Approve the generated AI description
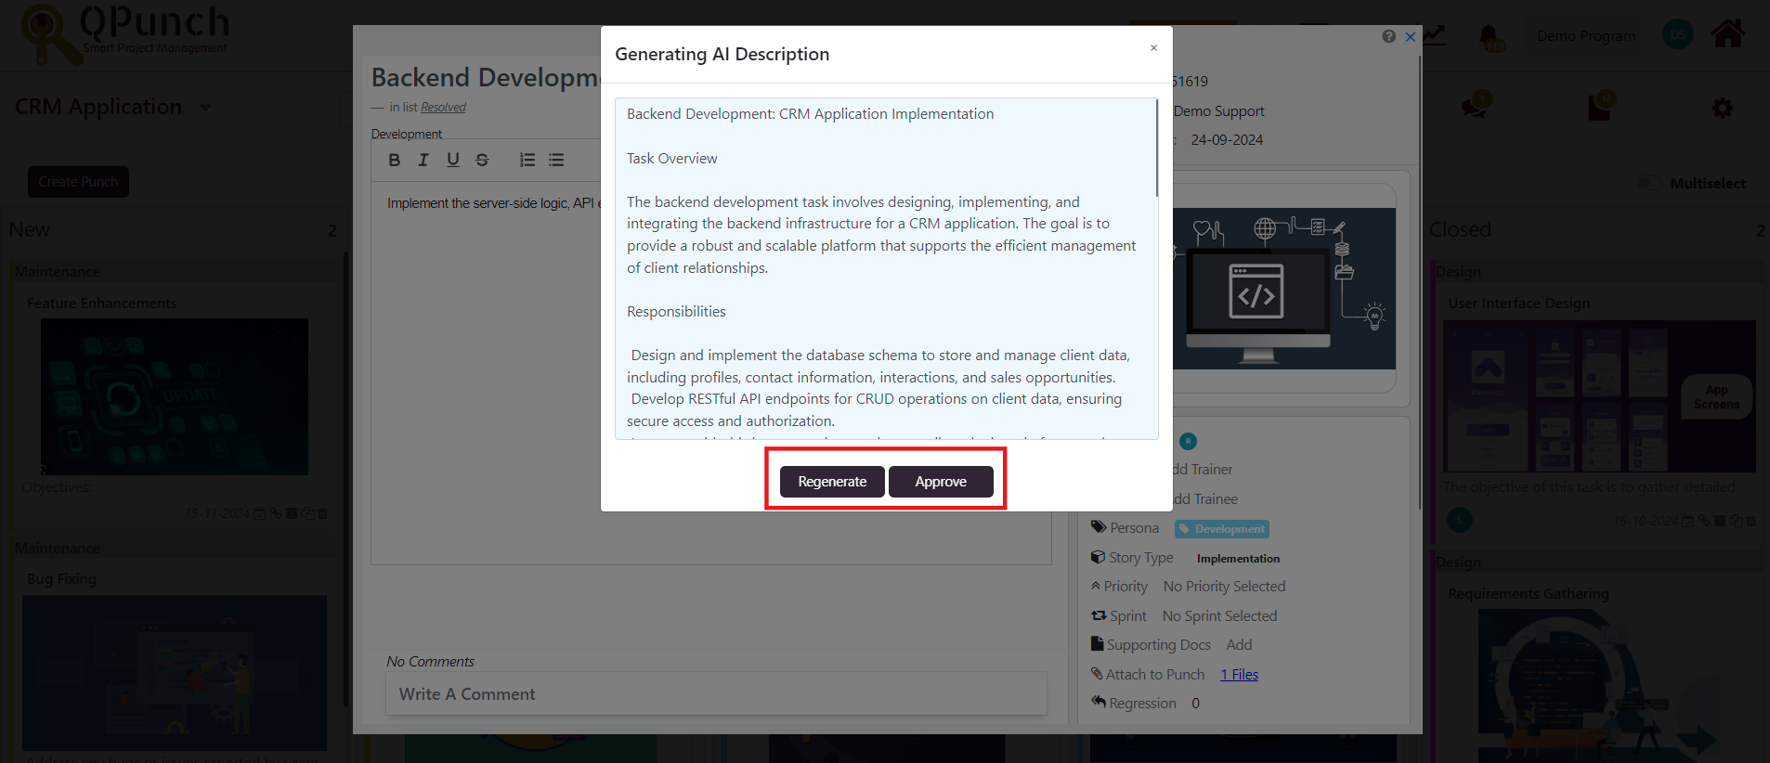Viewport: 1770px width, 763px height. pos(941,482)
